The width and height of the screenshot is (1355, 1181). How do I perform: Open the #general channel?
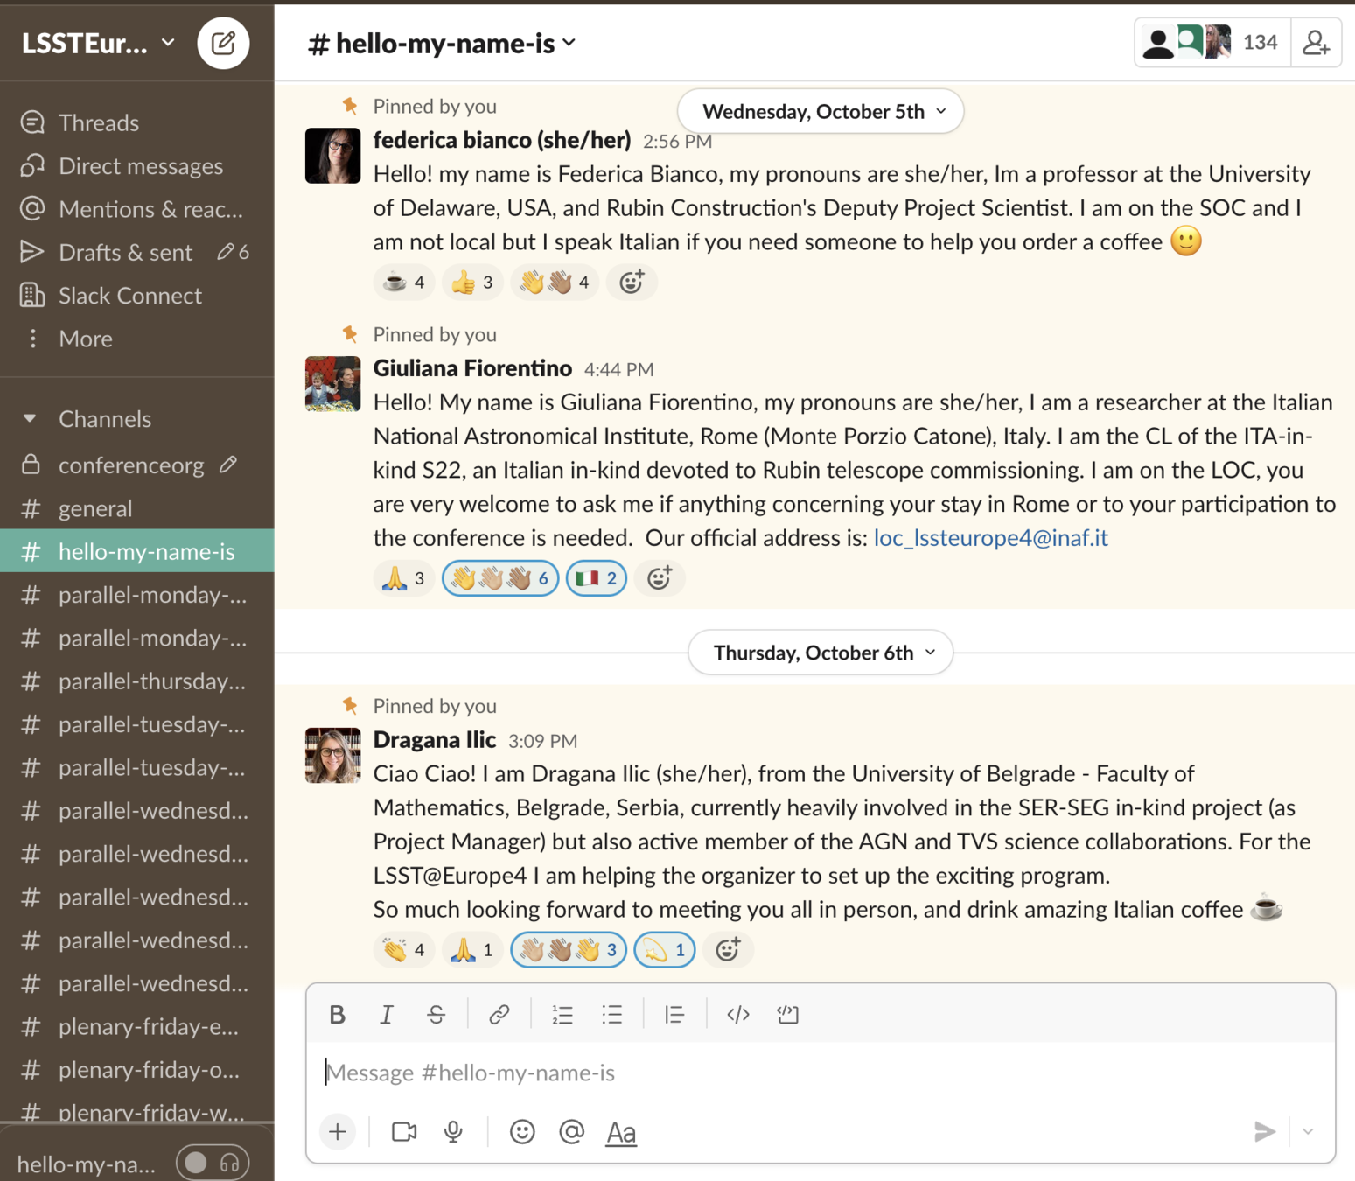click(136, 508)
